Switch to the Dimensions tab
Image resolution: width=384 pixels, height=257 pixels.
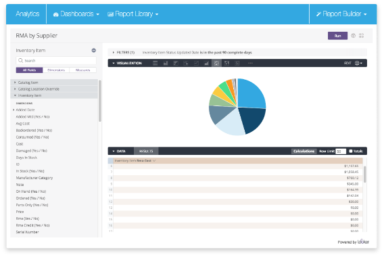(56, 70)
